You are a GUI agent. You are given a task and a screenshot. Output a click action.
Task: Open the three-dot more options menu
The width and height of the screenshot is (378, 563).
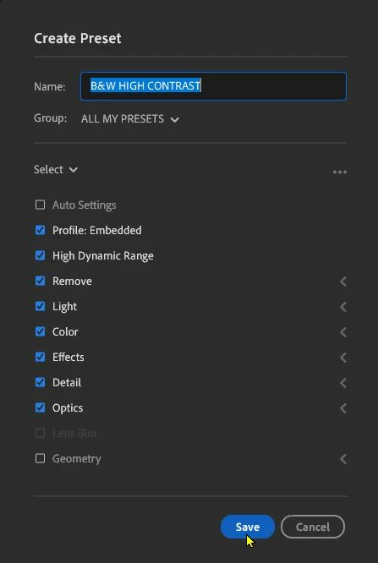pyautogui.click(x=340, y=172)
